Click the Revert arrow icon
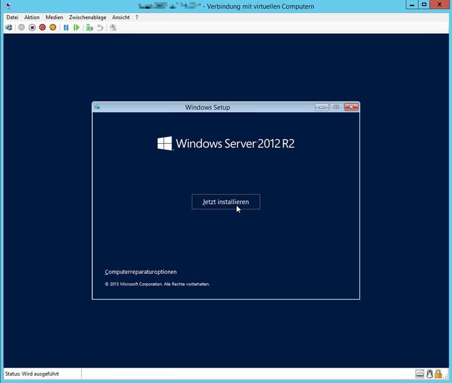The image size is (452, 383). pos(100,27)
